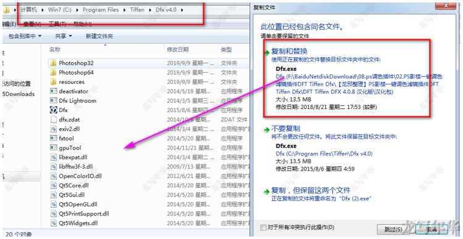Click Dfx v4.0 in address bar
Image resolution: width=463 pixels, height=239 pixels.
pos(166,10)
